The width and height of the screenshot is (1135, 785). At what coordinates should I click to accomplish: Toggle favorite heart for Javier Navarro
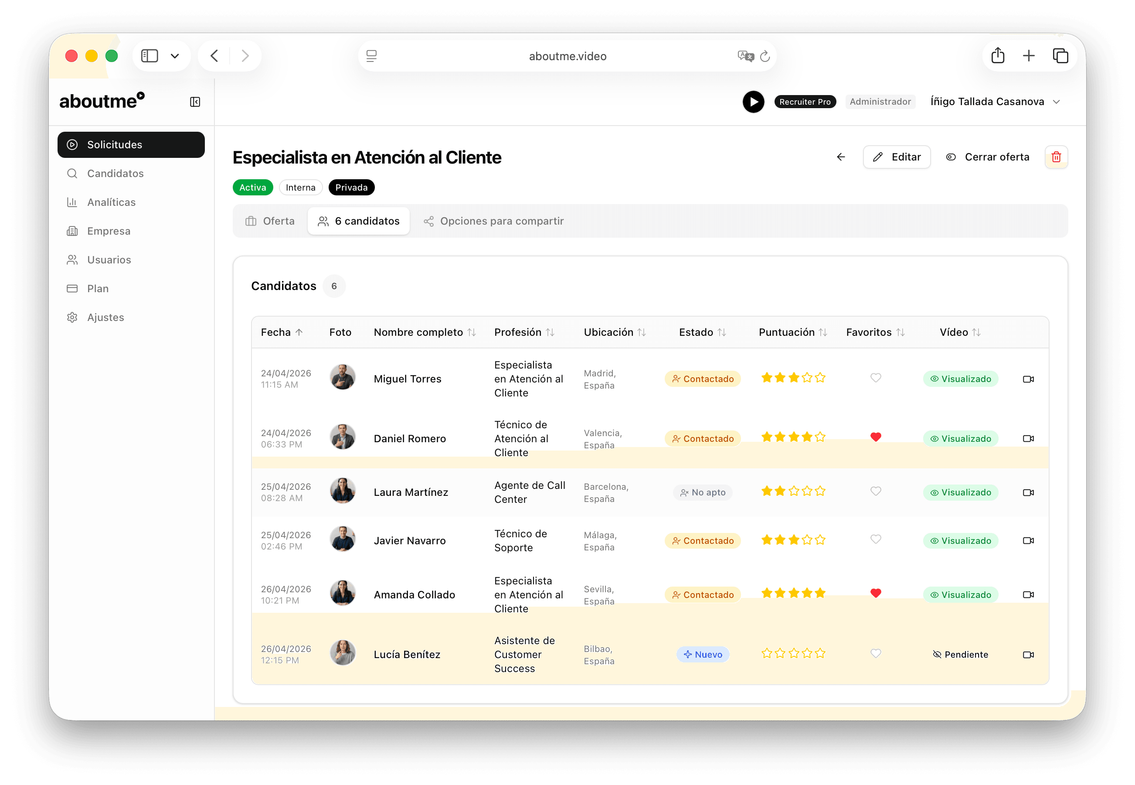[876, 539]
